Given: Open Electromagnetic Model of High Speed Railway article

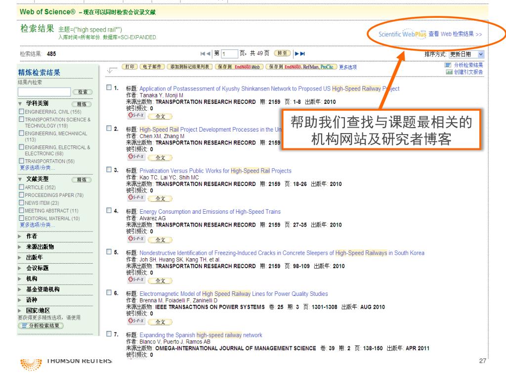Looking at the screenshot, I should point(234,294).
